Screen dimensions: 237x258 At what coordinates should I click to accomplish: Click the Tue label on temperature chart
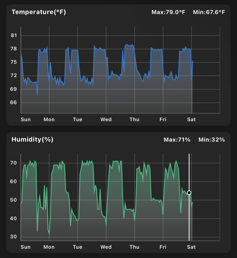click(77, 119)
